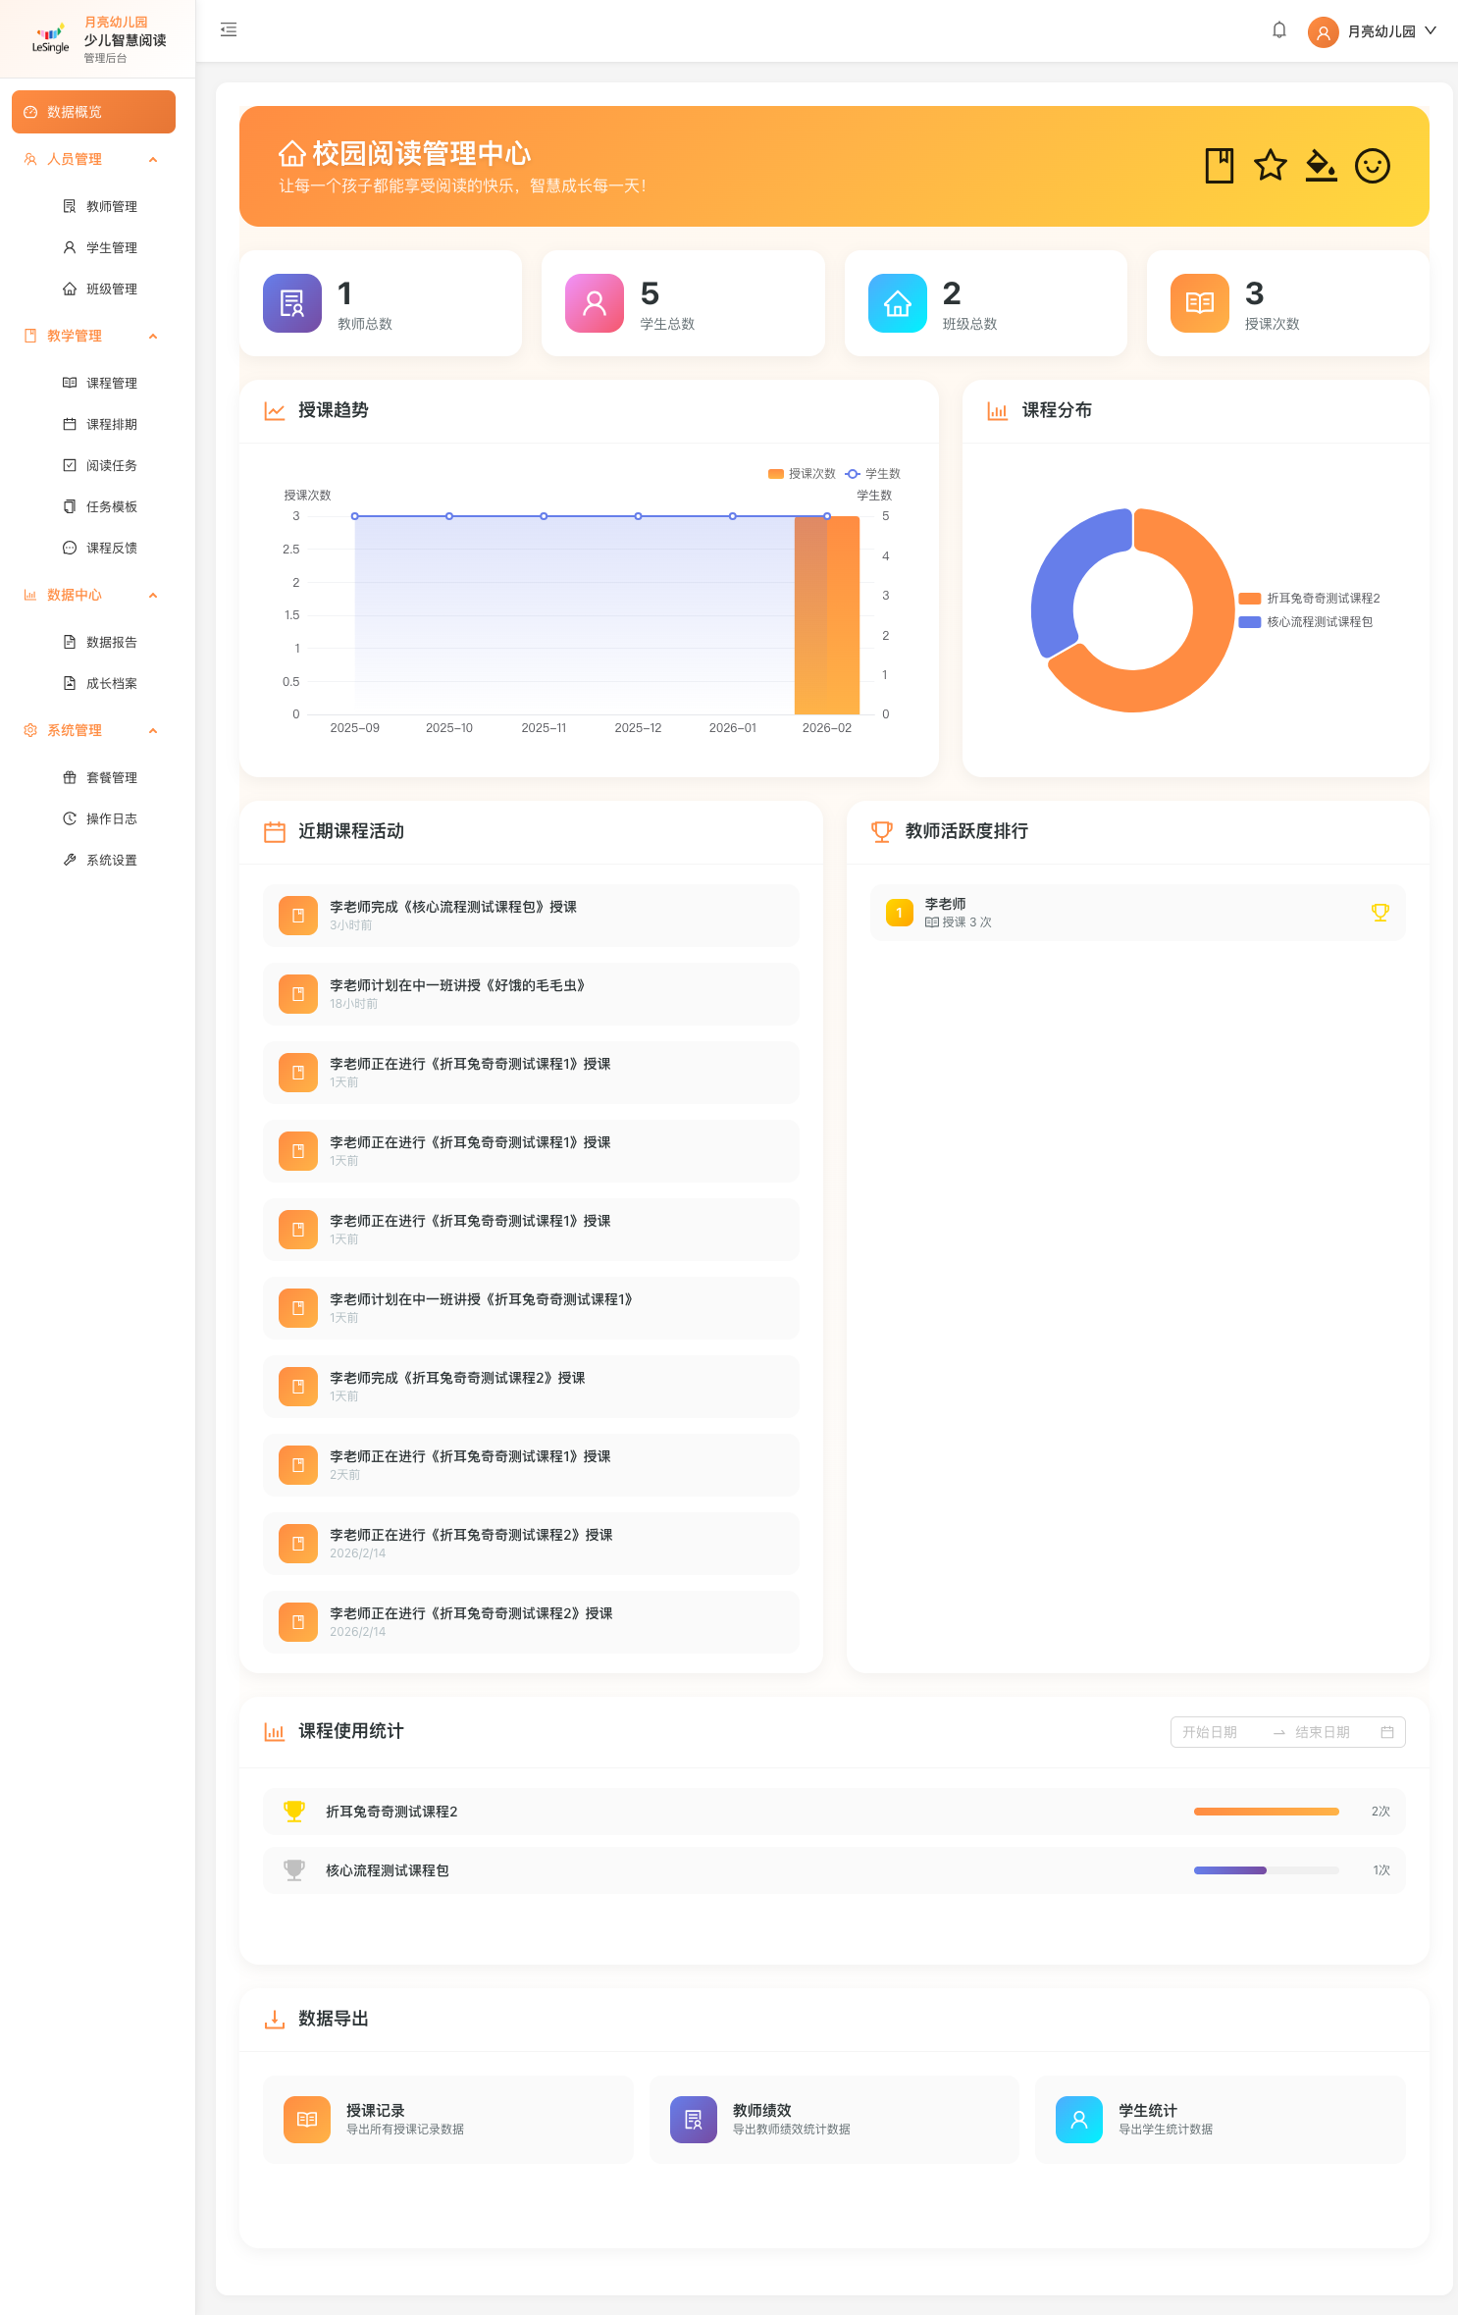This screenshot has width=1458, height=2315.
Task: Toggle 折耳兔奇奇测试课程2 legend in donut chart
Action: [x=1310, y=599]
